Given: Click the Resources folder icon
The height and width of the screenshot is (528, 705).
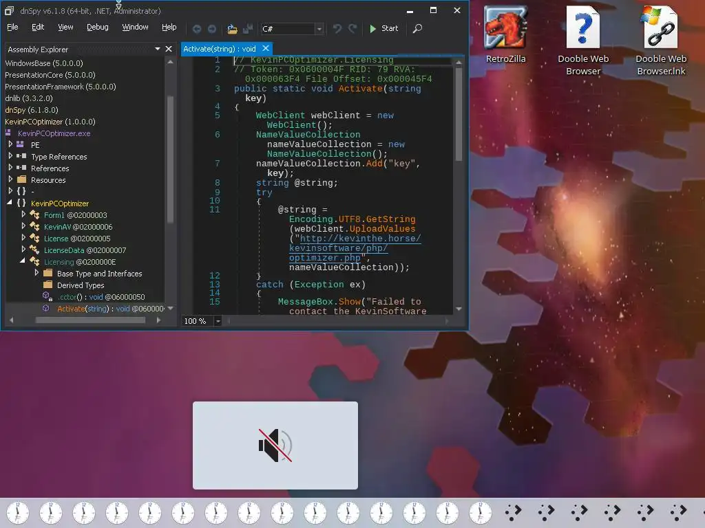Looking at the screenshot, I should click(x=21, y=179).
